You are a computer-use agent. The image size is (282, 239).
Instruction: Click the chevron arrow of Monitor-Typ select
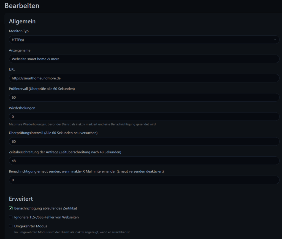click(275, 40)
